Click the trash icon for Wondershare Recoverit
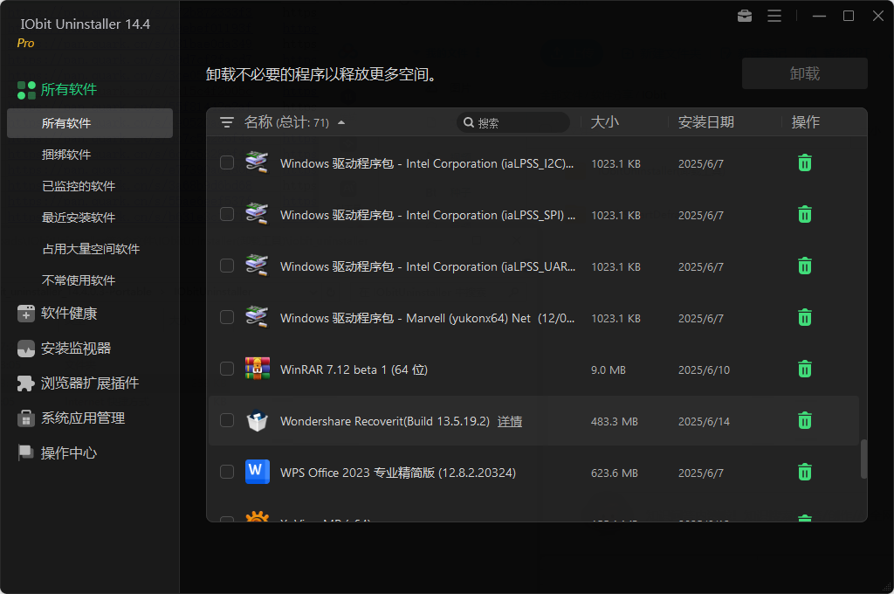The height and width of the screenshot is (594, 894). (x=804, y=420)
